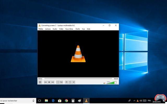Launch Microsoft Edge from the taskbar
The height and width of the screenshot is (104, 167).
pyautogui.click(x=53, y=101)
